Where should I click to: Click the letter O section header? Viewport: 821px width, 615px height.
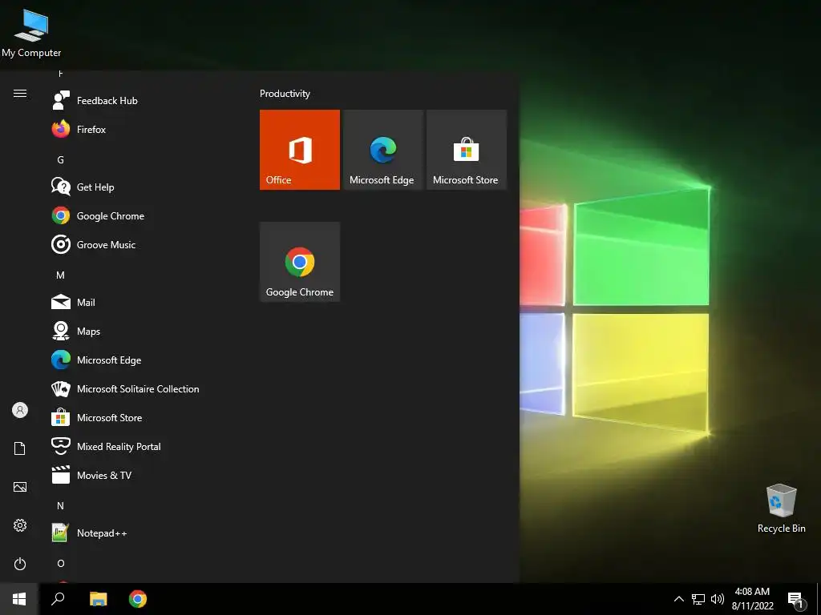(61, 563)
